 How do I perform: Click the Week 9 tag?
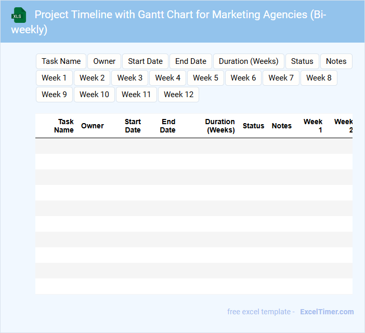pyautogui.click(x=54, y=95)
